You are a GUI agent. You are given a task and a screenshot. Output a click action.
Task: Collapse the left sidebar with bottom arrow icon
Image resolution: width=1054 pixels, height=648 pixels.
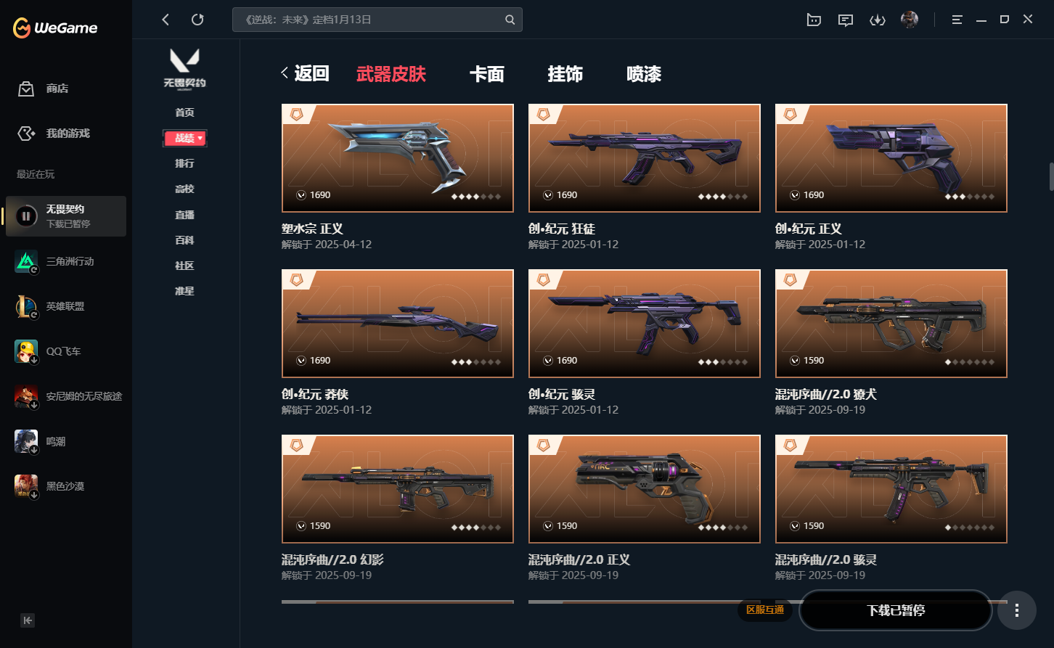click(28, 620)
